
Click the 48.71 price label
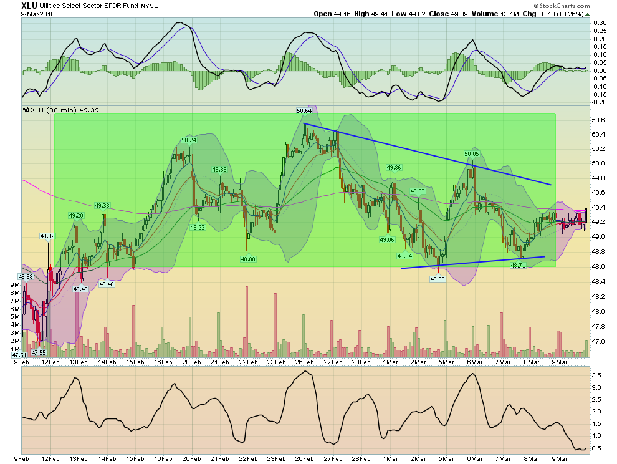pyautogui.click(x=518, y=265)
